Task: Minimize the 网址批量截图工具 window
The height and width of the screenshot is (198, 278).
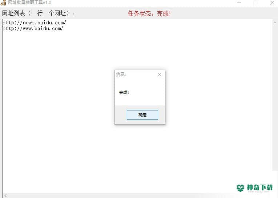Action: tap(239, 3)
